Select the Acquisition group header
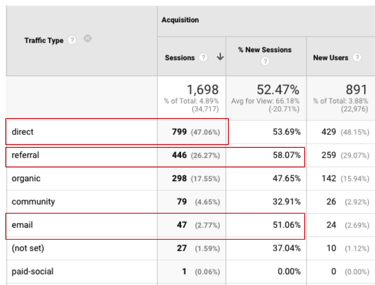The width and height of the screenshot is (375, 285). coord(180,20)
